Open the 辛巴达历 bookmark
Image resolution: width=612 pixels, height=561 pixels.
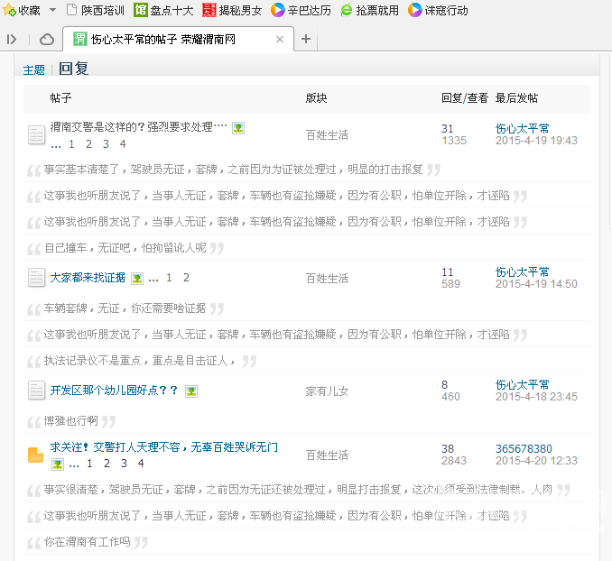coord(301,10)
